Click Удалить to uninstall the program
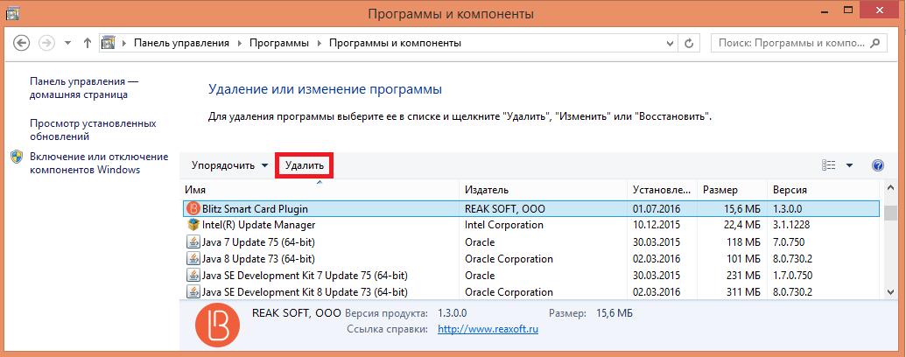Viewport: 906px width, 357px height. pyautogui.click(x=304, y=165)
